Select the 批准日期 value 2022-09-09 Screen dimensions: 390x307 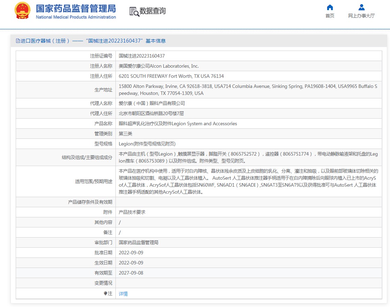coord(131,253)
